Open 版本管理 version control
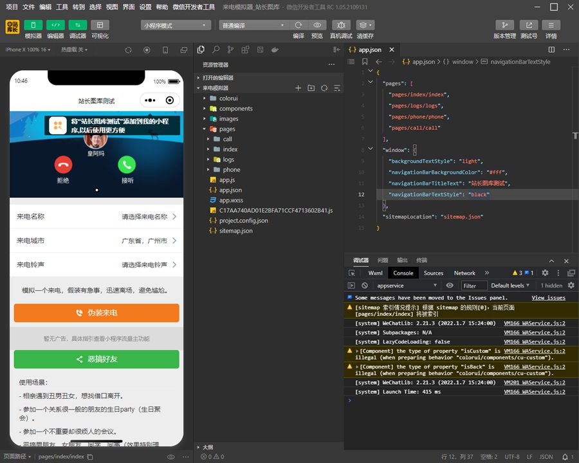 [x=504, y=25]
